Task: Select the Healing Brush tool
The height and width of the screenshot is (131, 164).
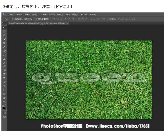Action: point(4,51)
